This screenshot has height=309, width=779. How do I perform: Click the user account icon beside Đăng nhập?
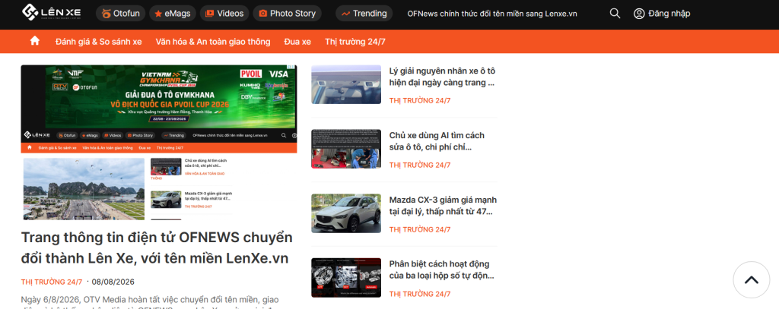[x=639, y=14]
